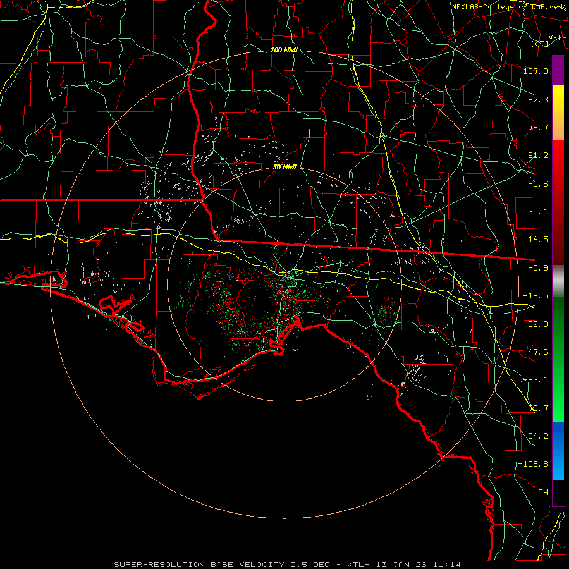Click the Super-Resolution Base Velocity caption text

(x=288, y=565)
